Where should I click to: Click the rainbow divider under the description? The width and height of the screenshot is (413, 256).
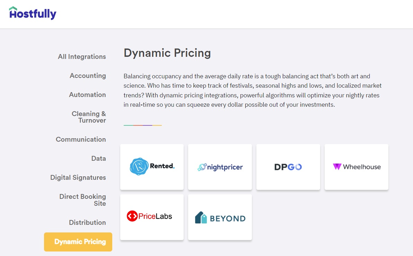[142, 125]
